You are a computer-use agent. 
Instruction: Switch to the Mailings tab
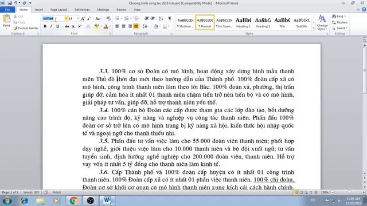point(103,10)
